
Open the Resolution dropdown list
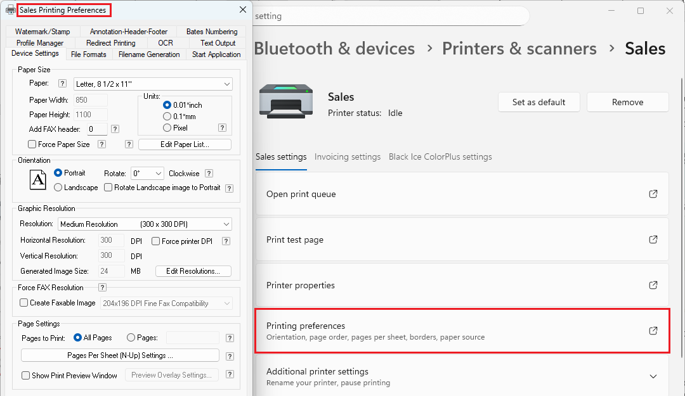[145, 224]
